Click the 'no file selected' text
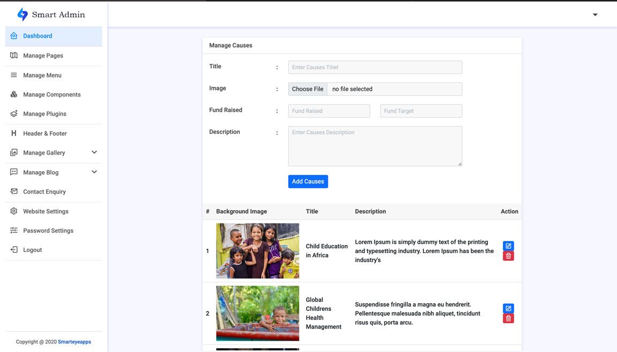This screenshot has width=617, height=352. [x=352, y=89]
